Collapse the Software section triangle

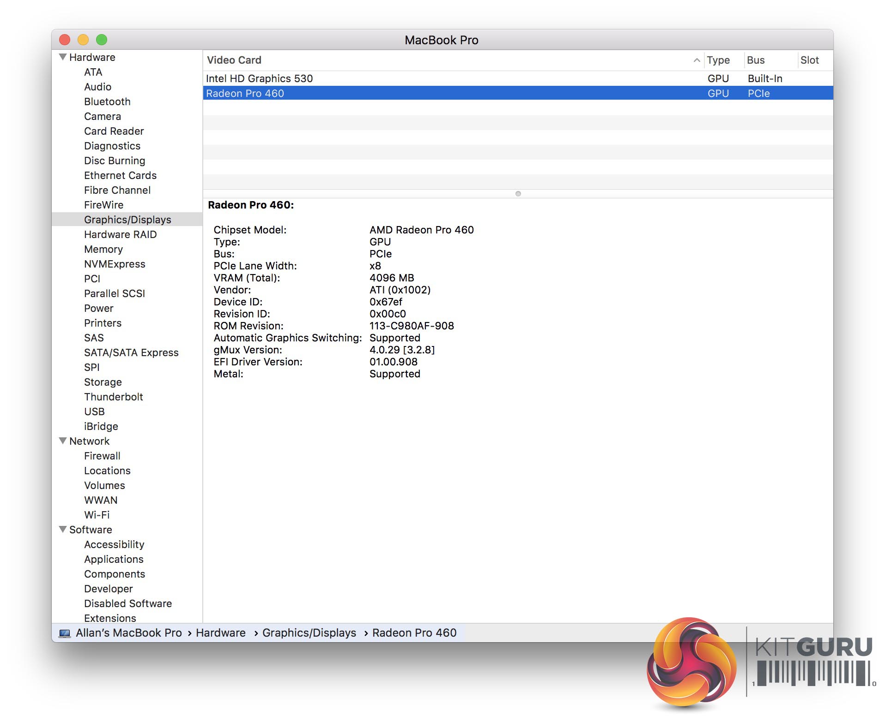point(63,530)
